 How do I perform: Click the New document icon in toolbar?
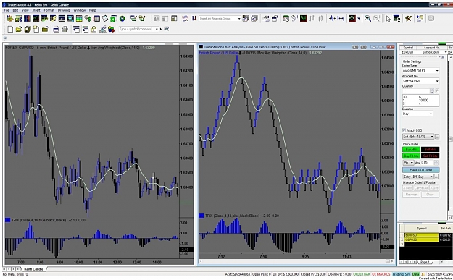point(10,29)
